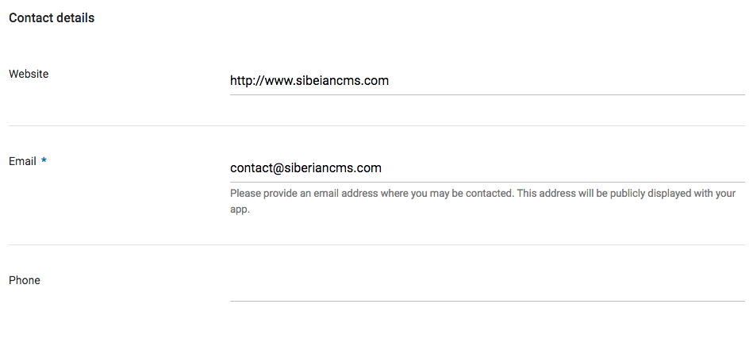Viewport: 753px width, 354px height.
Task: Click the underline beneath the Website field
Action: tap(486, 95)
